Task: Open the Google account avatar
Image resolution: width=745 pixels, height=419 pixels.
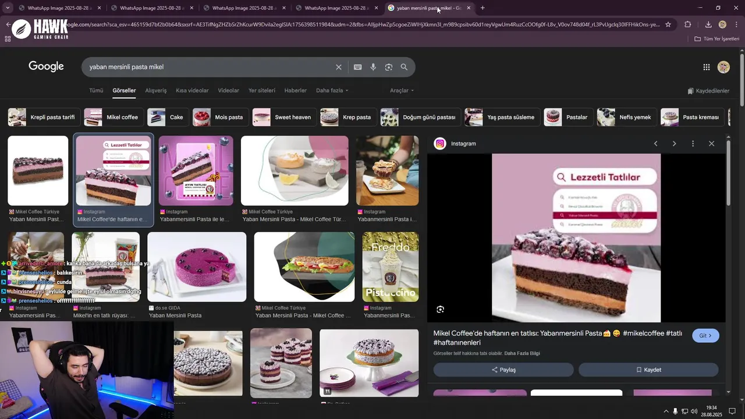Action: point(723,67)
